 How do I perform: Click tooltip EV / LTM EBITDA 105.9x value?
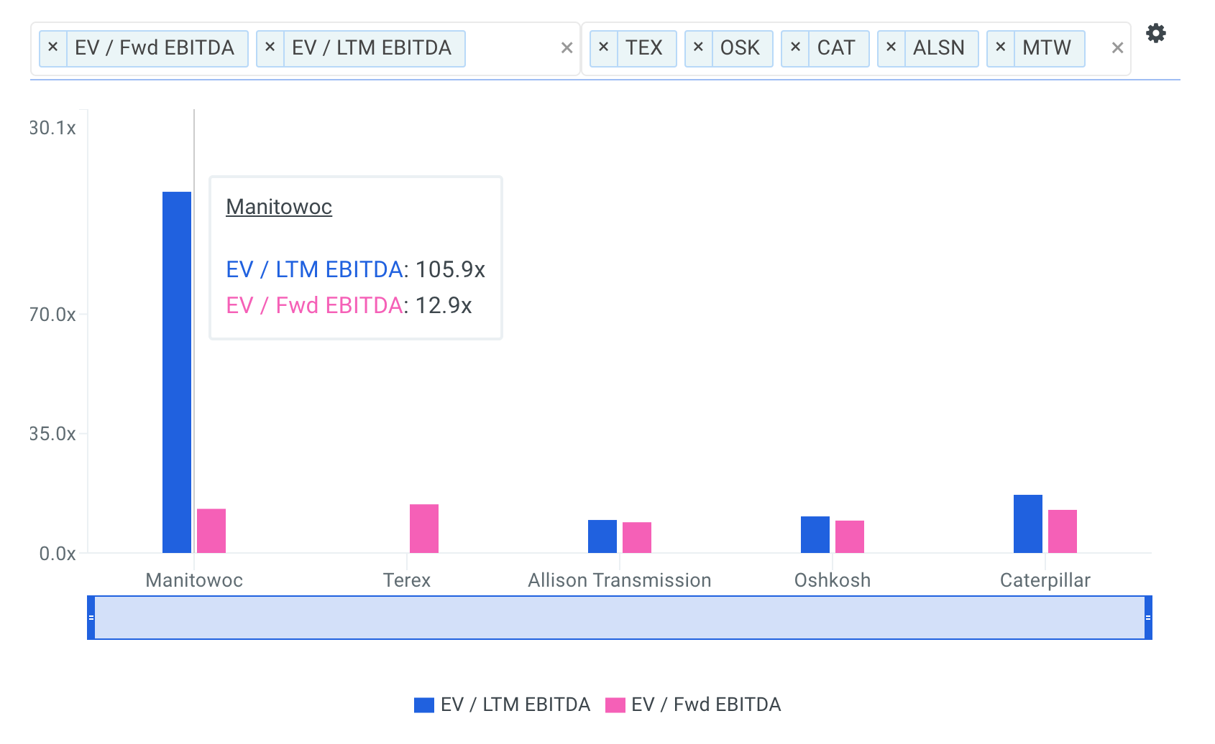pos(450,269)
